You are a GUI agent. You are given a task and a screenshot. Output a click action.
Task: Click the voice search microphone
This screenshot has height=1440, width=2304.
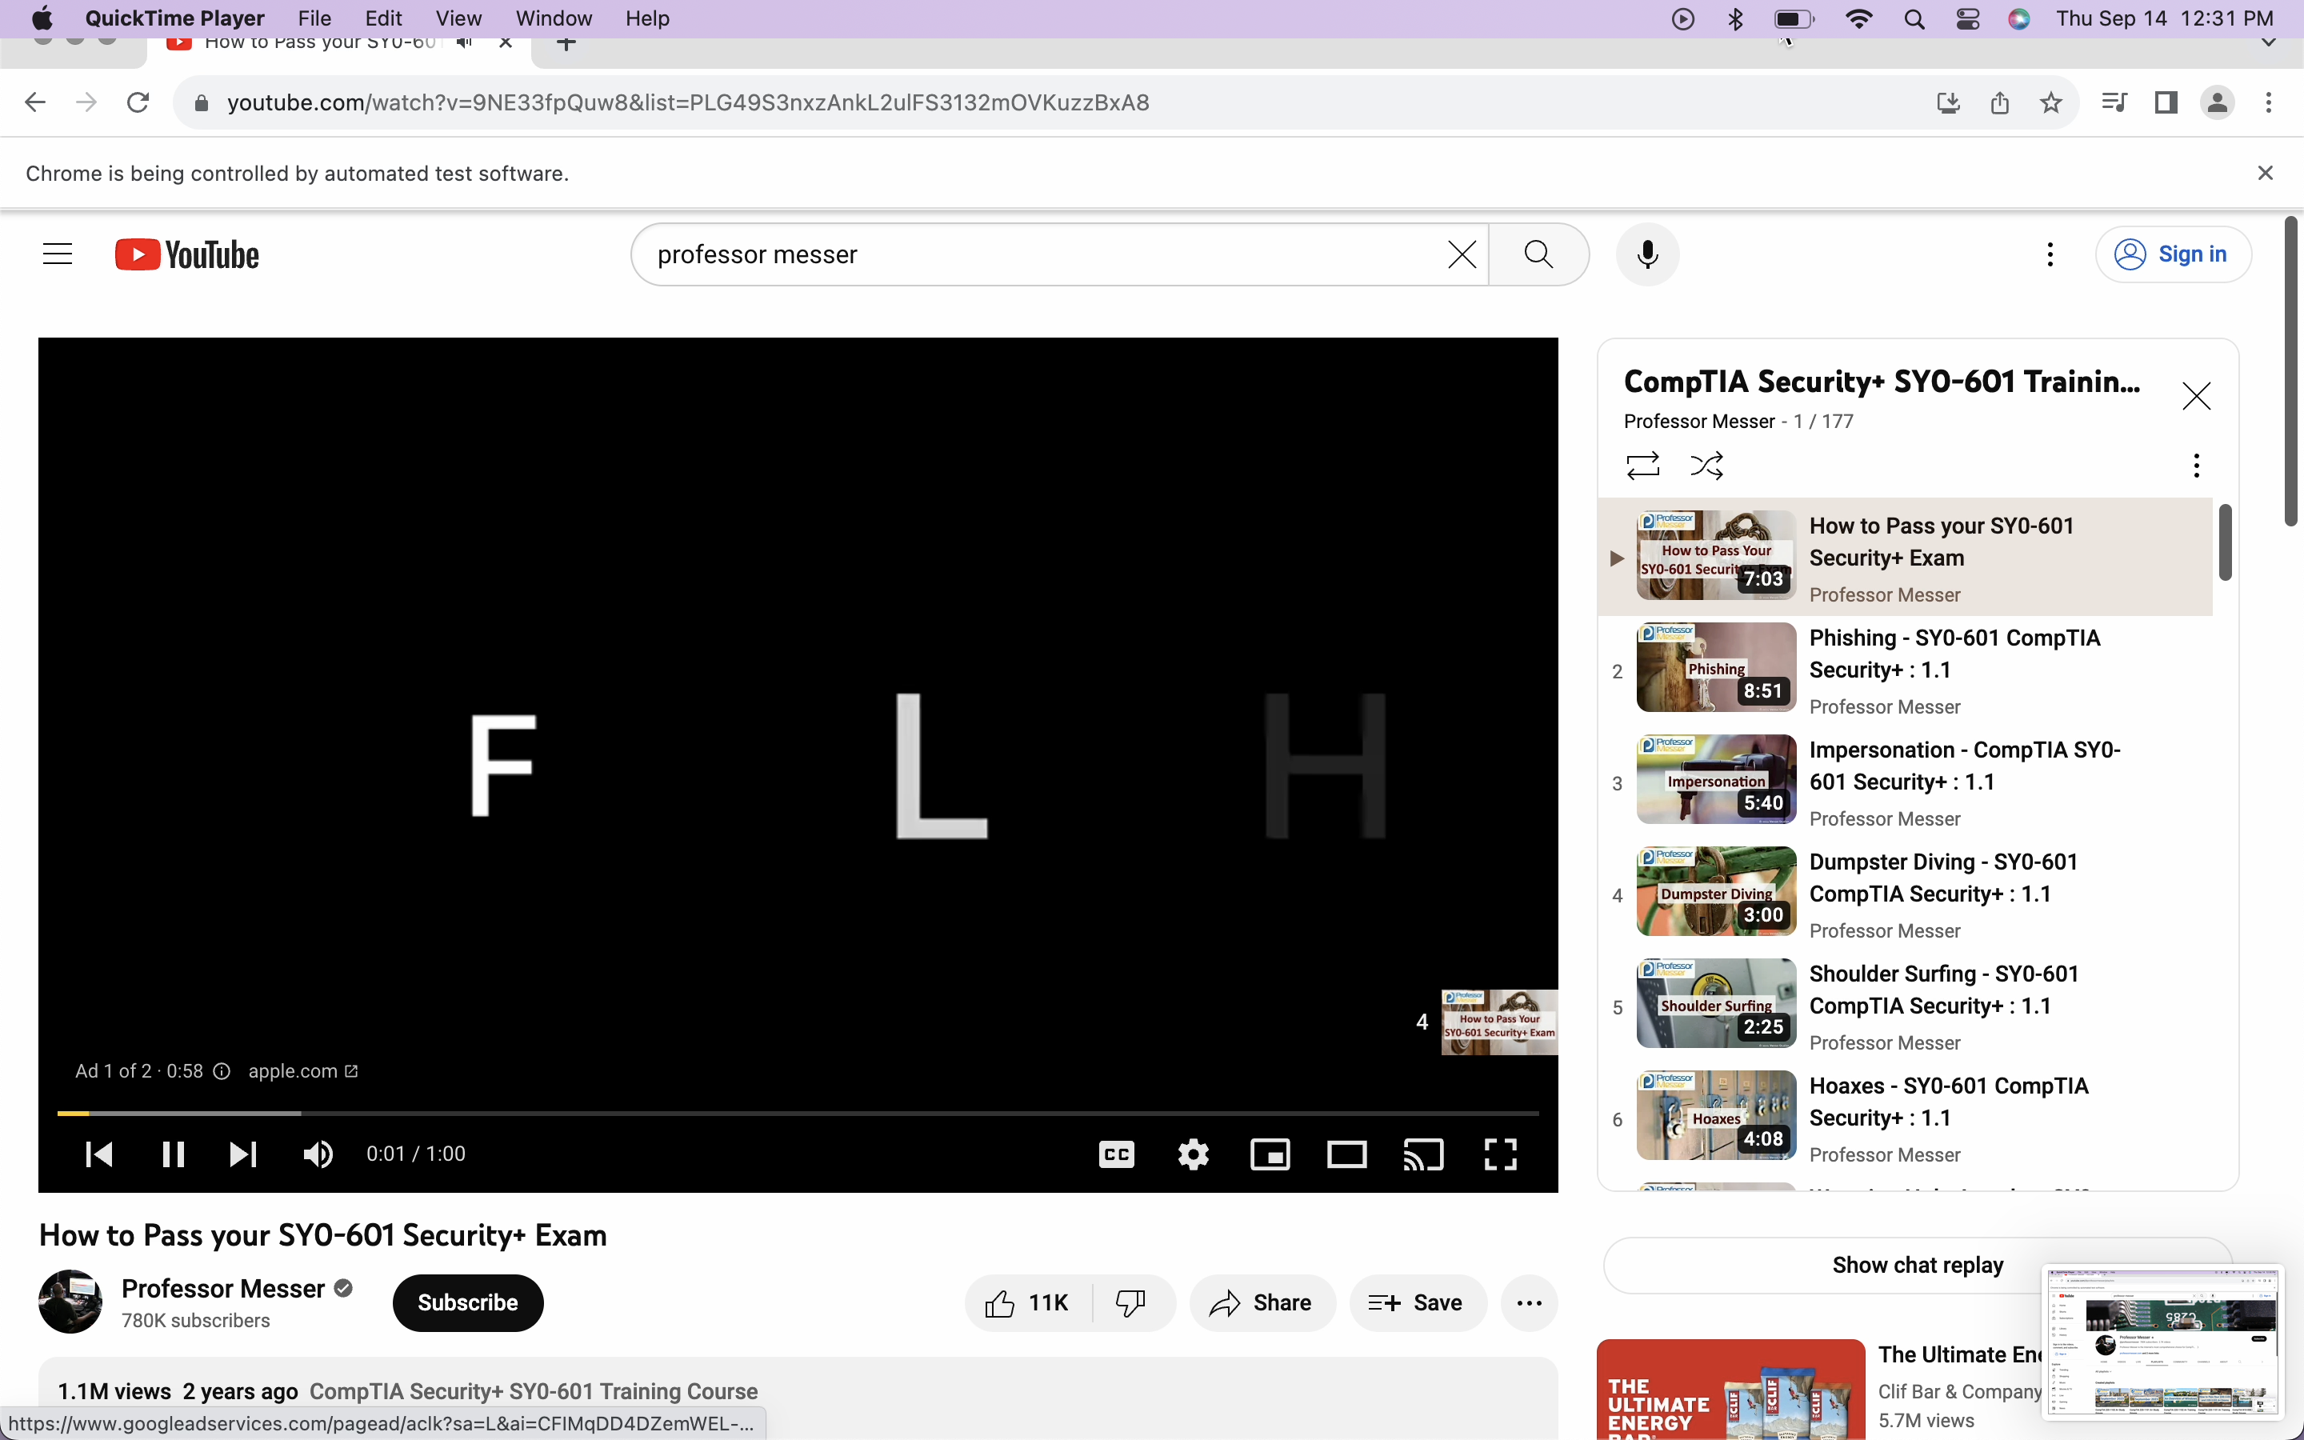pos(1647,254)
